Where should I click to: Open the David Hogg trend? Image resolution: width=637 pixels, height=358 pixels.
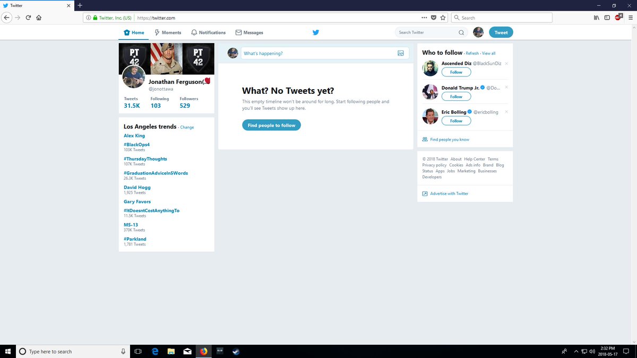point(137,187)
